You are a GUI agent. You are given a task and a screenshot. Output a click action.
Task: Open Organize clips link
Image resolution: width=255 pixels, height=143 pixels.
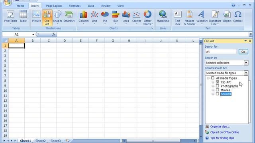[220, 126]
